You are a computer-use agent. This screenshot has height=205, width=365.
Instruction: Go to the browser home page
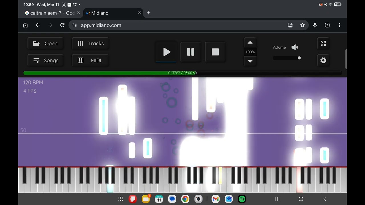25,25
